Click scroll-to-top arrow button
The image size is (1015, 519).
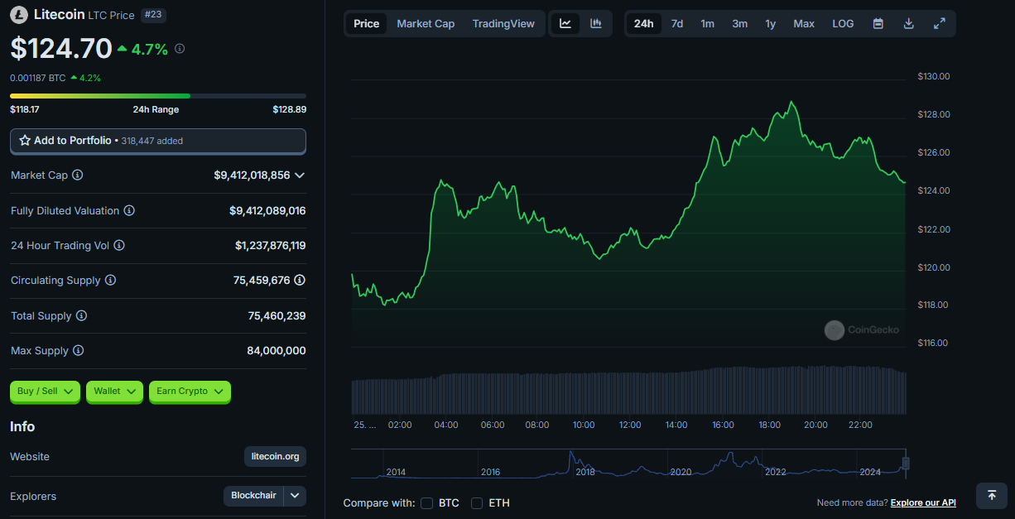[991, 495]
